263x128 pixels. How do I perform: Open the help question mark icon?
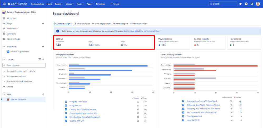246,4
